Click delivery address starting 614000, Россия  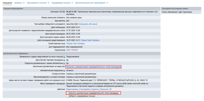point(107,80)
